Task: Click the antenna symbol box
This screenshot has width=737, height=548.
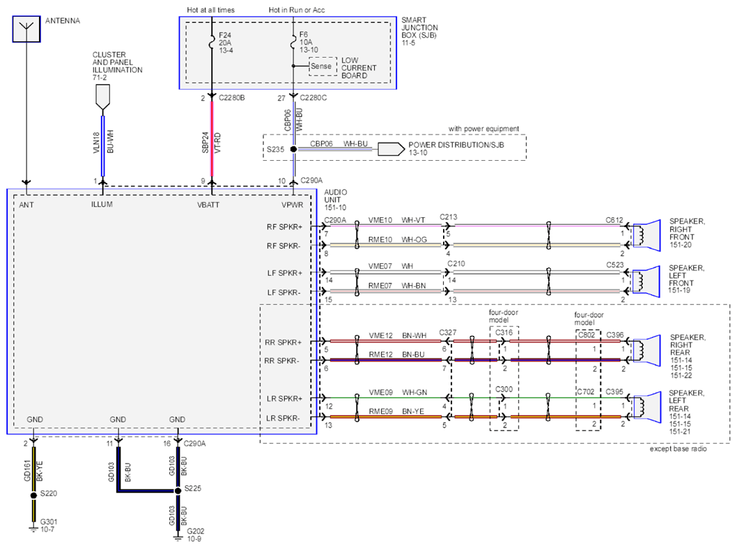Action: tap(26, 29)
